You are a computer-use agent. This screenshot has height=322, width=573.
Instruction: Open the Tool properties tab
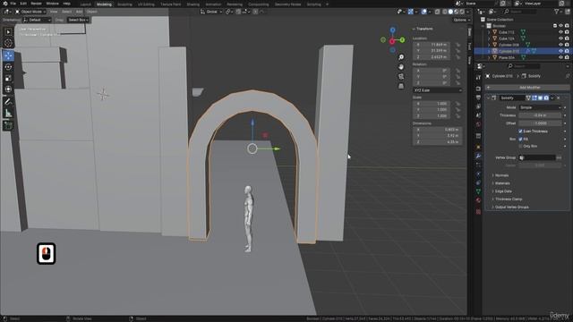pos(478,78)
